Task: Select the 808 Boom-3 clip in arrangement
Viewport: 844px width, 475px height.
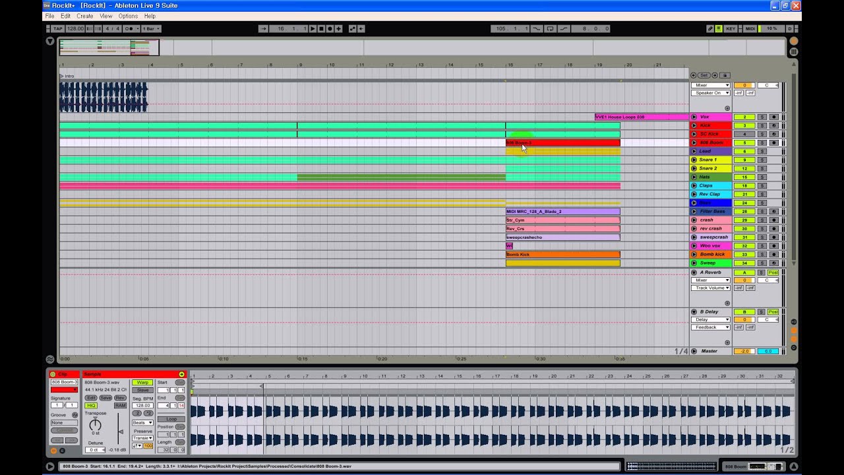Action: [x=562, y=142]
